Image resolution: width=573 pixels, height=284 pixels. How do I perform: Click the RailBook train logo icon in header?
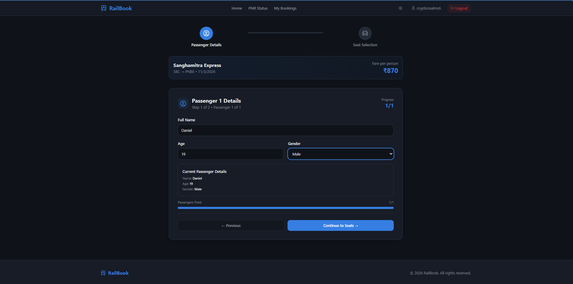(103, 8)
